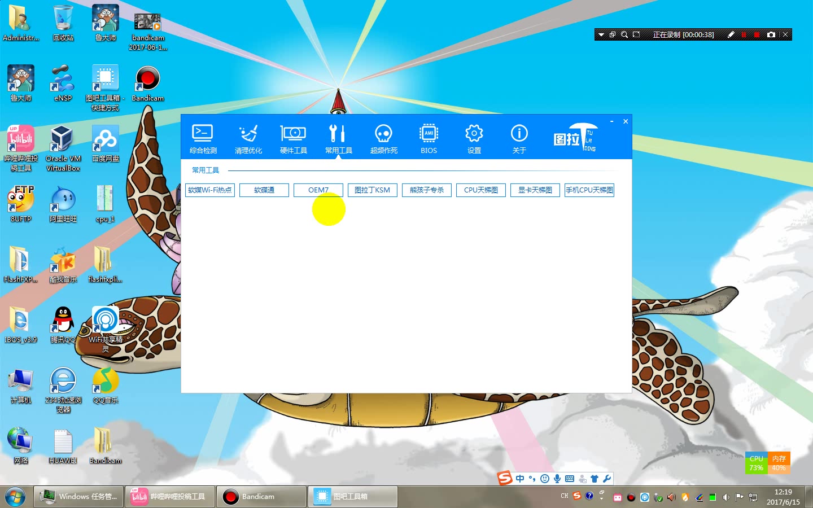The image size is (813, 508).
Task: Select the 计算机 desktop icon
Action: pyautogui.click(x=21, y=386)
